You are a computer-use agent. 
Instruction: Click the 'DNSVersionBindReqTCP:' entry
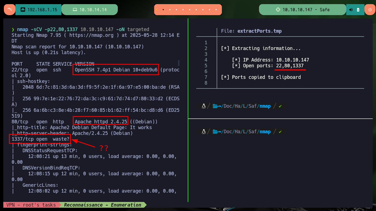coord(51,168)
